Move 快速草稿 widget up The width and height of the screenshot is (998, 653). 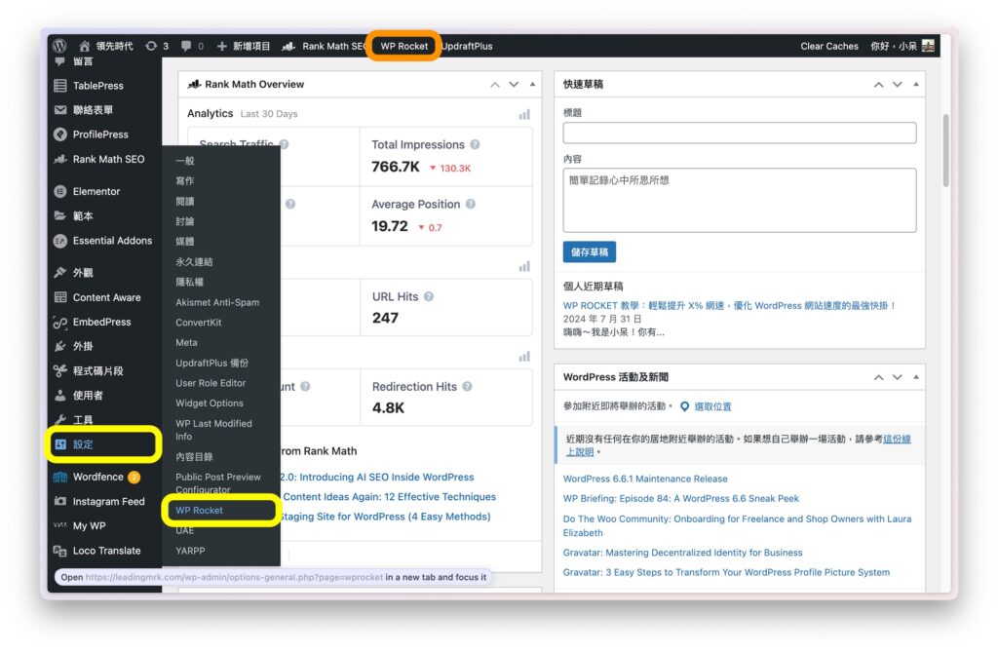point(879,85)
